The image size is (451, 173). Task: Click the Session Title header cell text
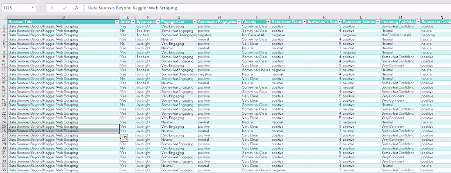[20, 22]
